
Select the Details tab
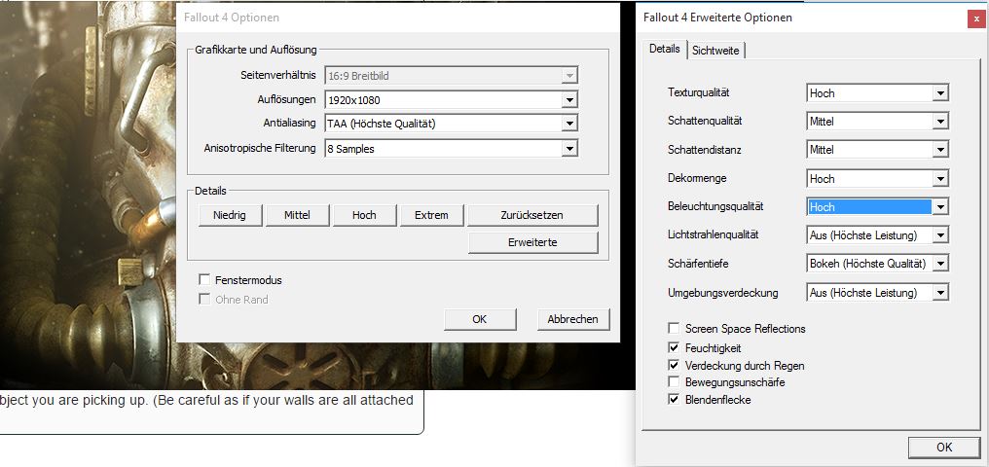click(x=665, y=50)
